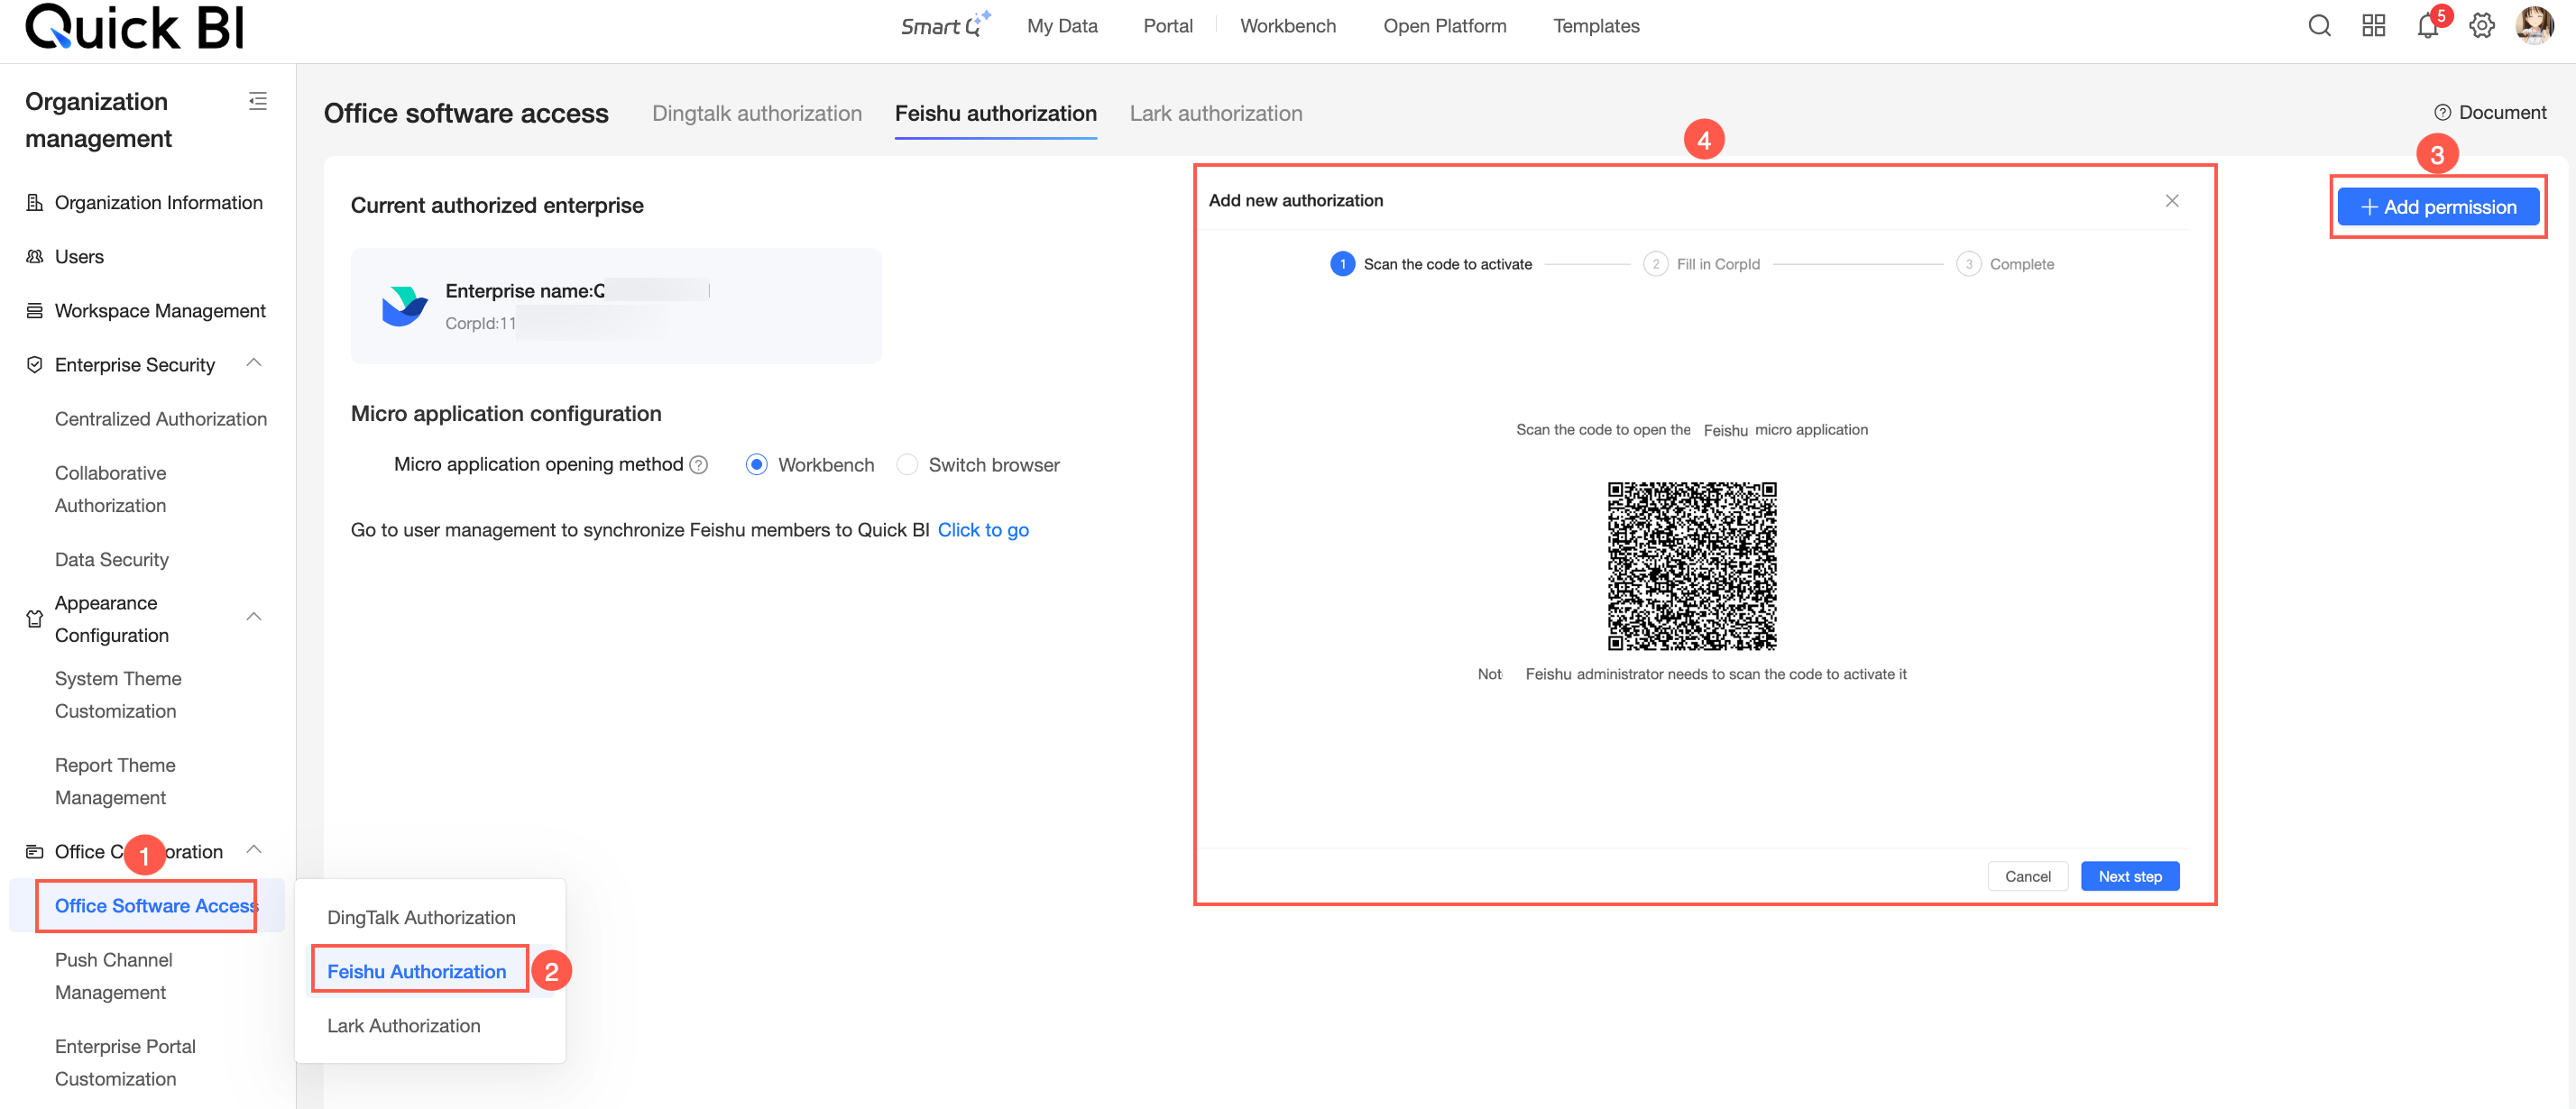
Task: Open Push Channel Management
Action: pyautogui.click(x=114, y=976)
